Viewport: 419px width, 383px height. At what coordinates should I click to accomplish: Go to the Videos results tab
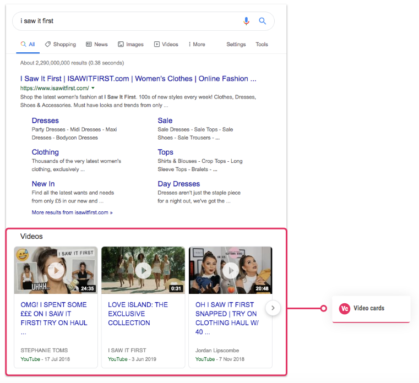(166, 45)
